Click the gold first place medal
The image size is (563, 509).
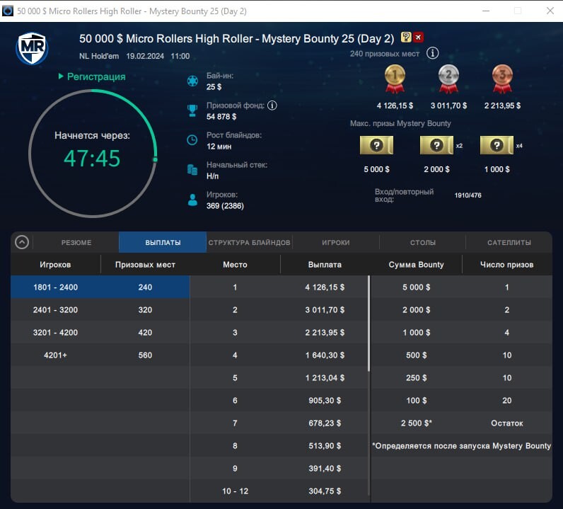(395, 78)
